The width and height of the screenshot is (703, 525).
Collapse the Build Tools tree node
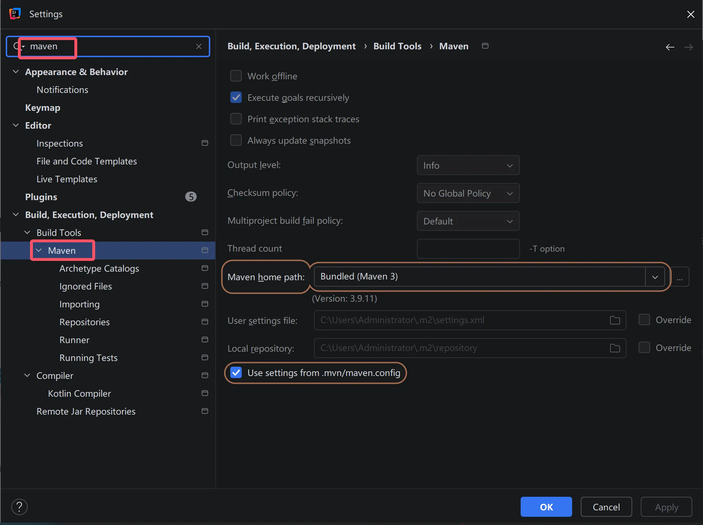(27, 233)
